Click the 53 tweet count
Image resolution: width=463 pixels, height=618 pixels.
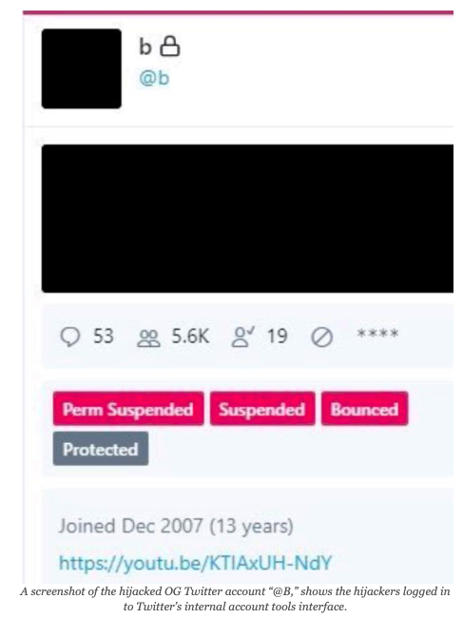tap(104, 337)
